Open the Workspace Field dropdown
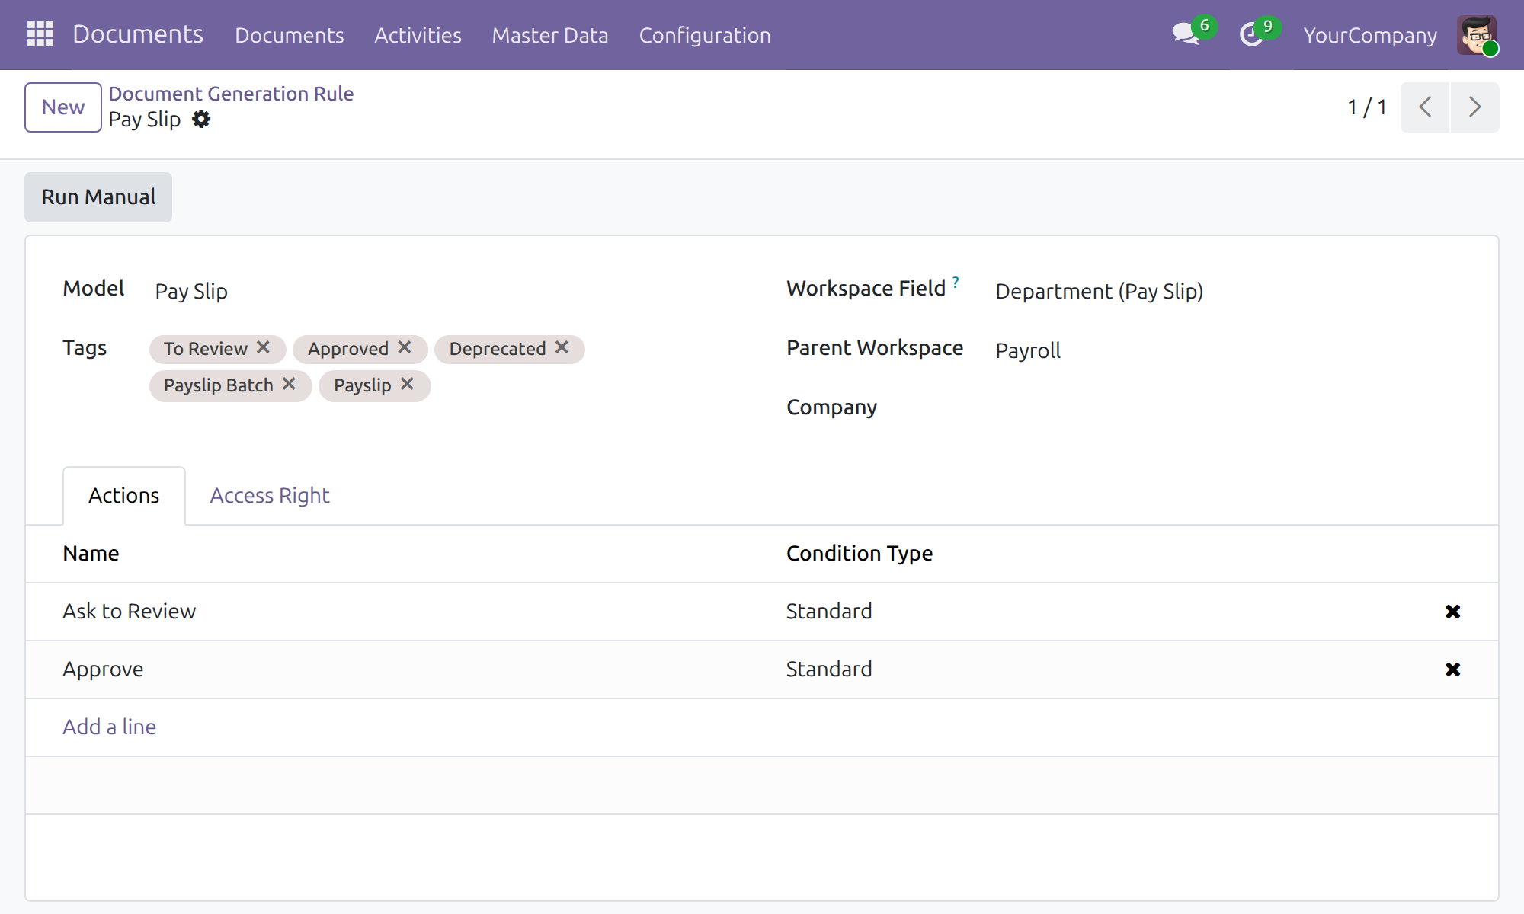 [1227, 291]
